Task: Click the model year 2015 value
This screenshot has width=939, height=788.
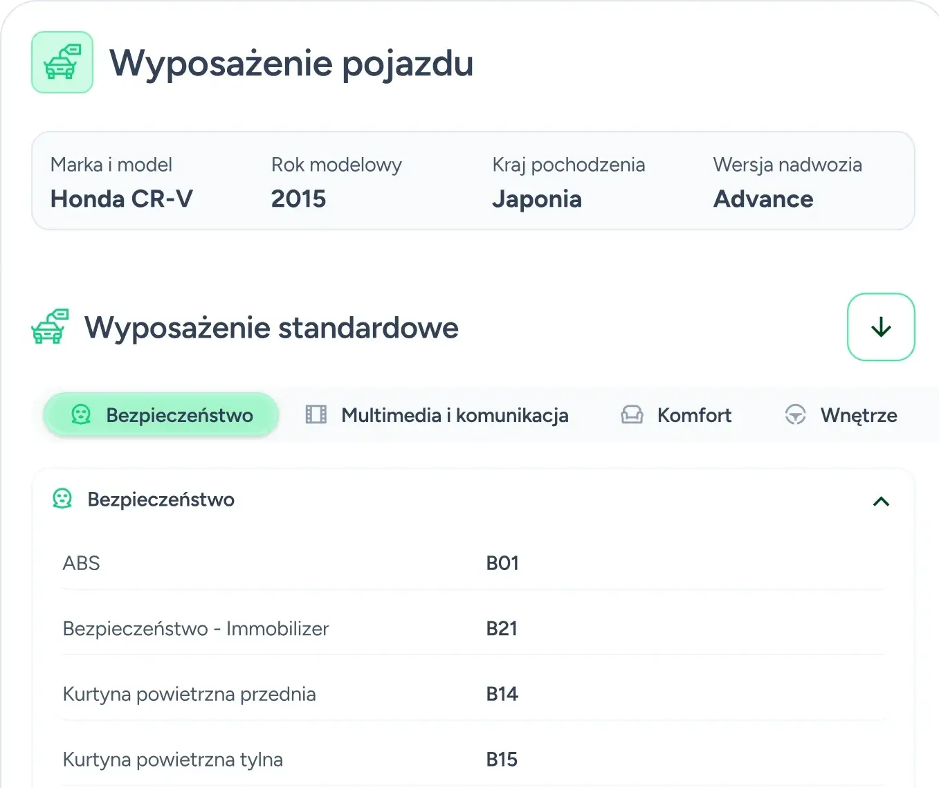Action: point(298,199)
